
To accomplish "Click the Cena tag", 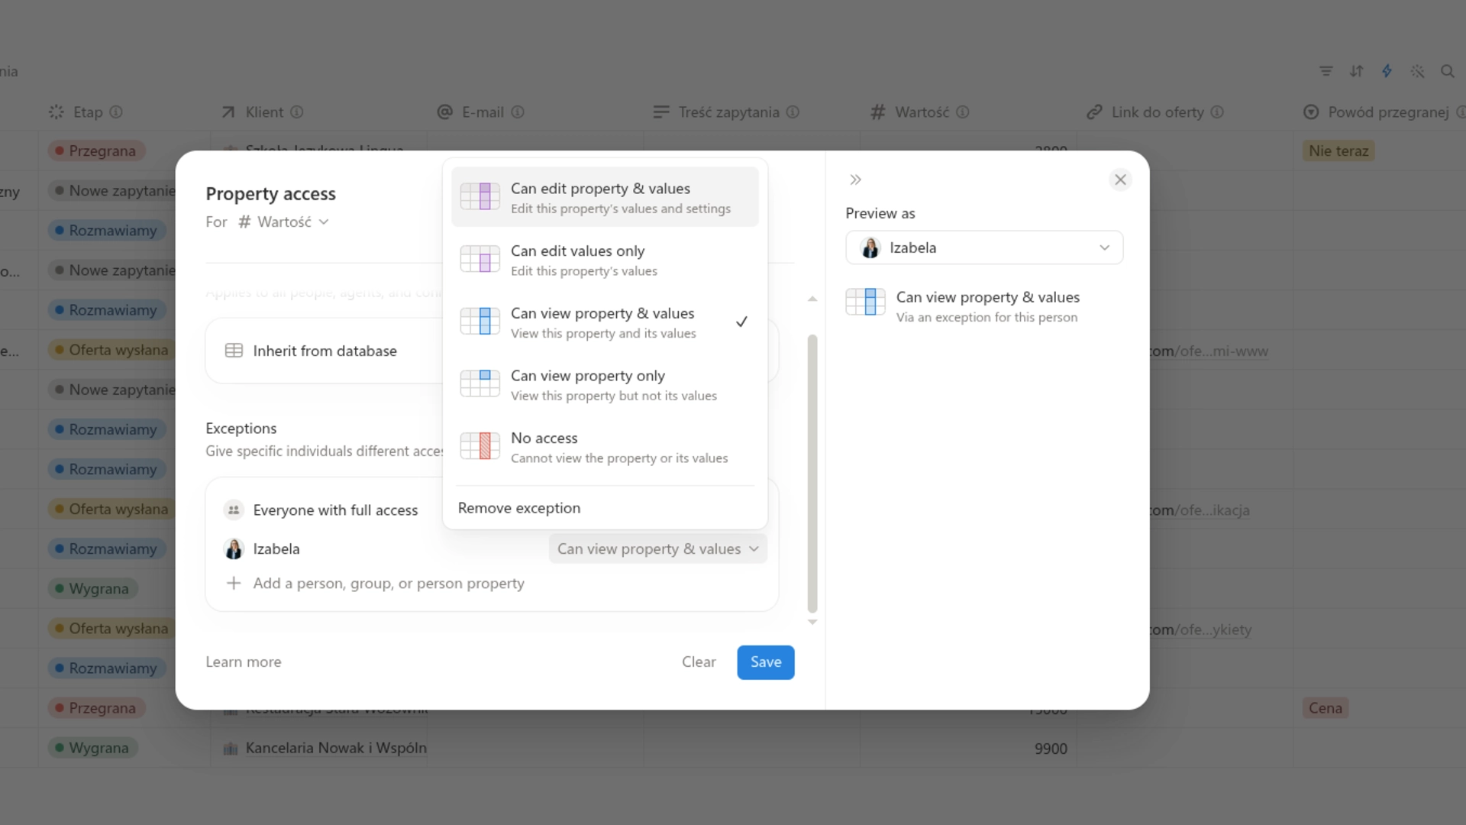I will coord(1326,708).
